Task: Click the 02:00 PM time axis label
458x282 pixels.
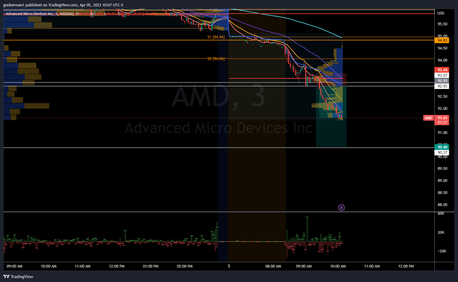Action: click(x=185, y=266)
